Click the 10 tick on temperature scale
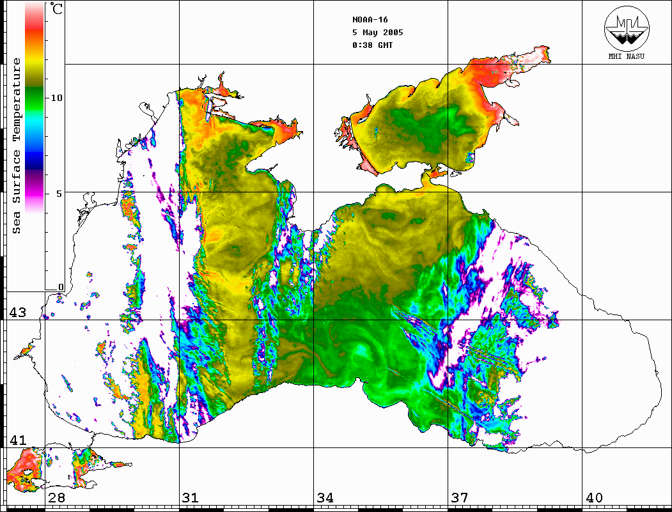This screenshot has width=672, height=512. (x=56, y=98)
